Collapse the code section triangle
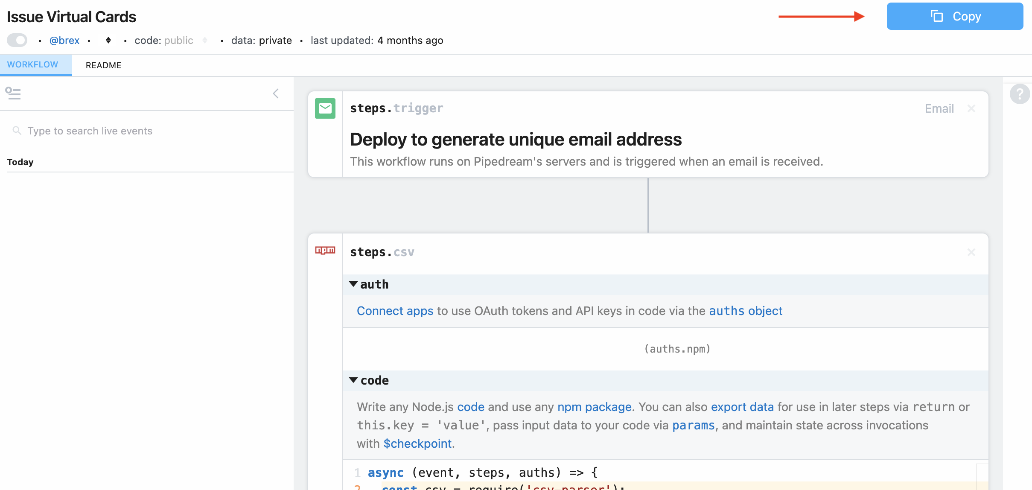 click(x=353, y=380)
